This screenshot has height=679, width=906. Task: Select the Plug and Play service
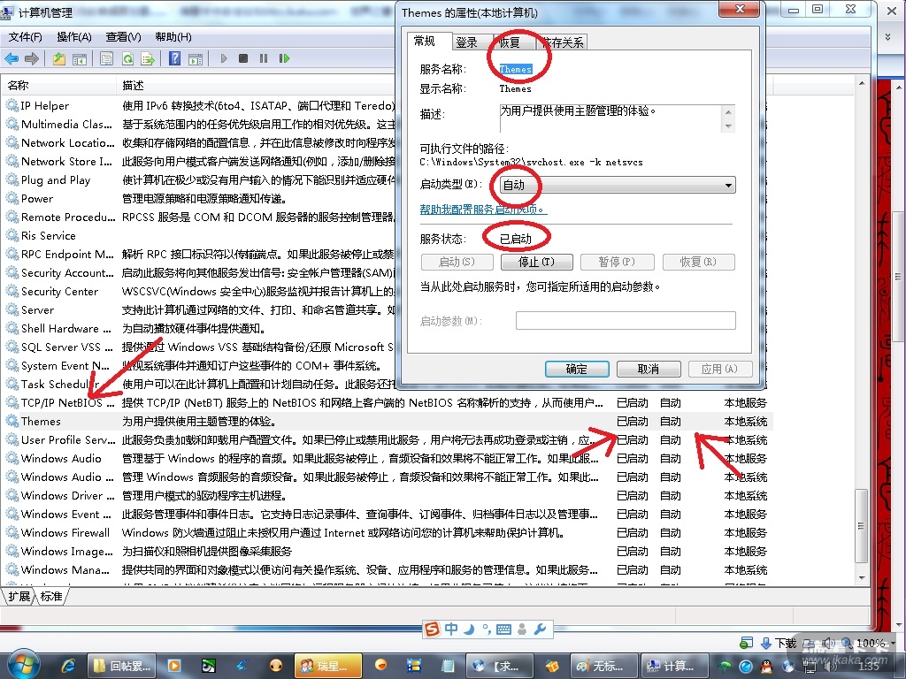56,180
